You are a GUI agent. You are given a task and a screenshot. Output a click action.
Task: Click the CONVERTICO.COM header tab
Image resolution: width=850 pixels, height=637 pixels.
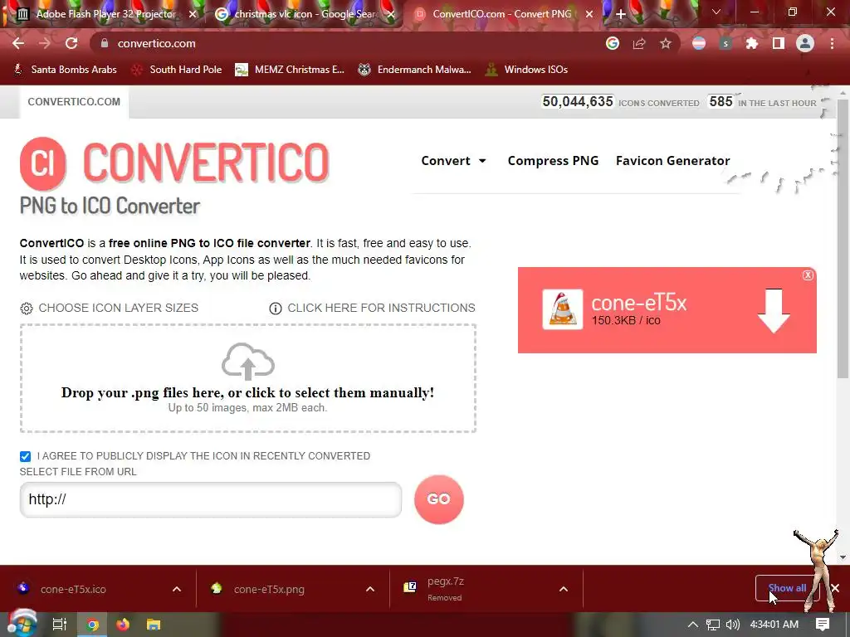click(x=74, y=102)
